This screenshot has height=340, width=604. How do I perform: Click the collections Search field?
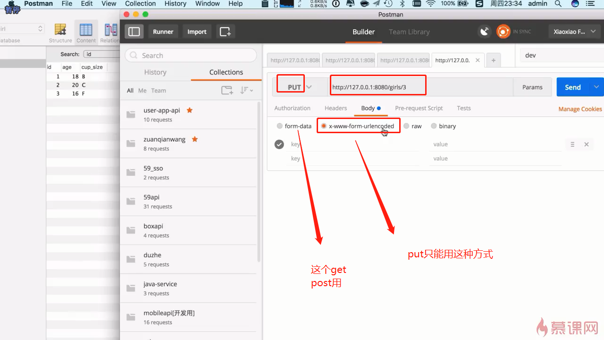point(191,55)
